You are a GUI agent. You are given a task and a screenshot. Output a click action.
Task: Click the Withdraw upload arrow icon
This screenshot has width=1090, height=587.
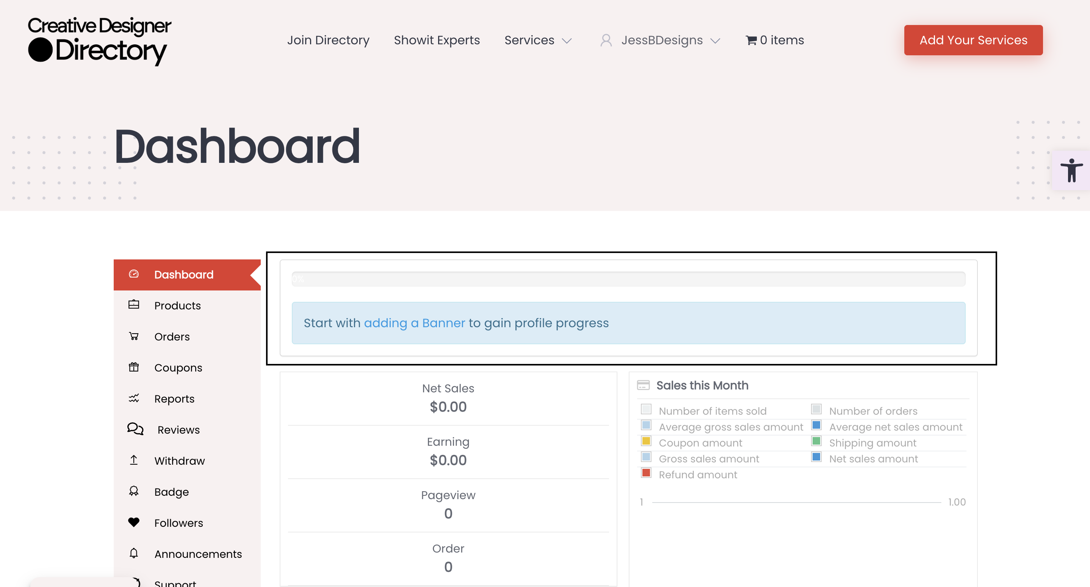coord(134,460)
